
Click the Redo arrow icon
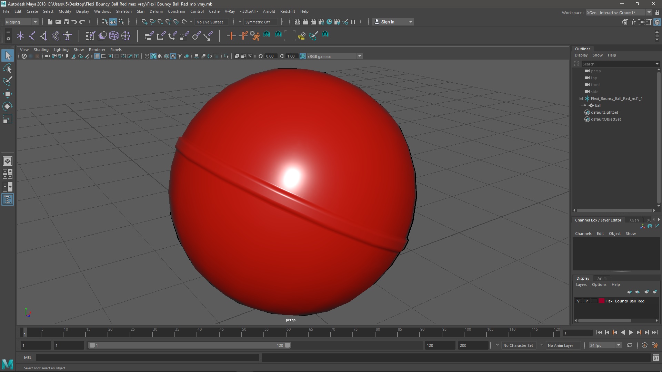[x=82, y=22]
